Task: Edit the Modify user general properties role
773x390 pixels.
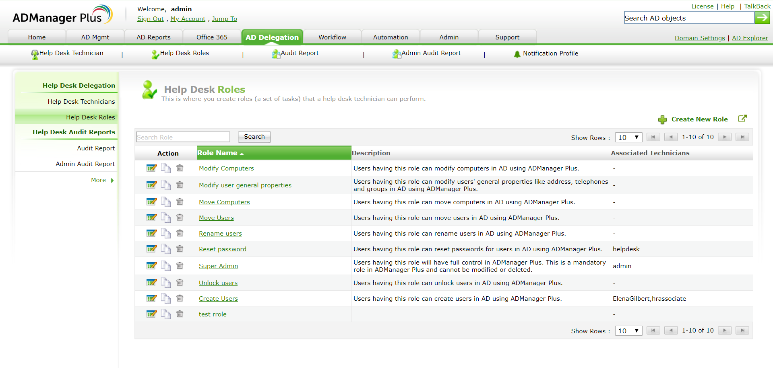Action: tap(151, 185)
